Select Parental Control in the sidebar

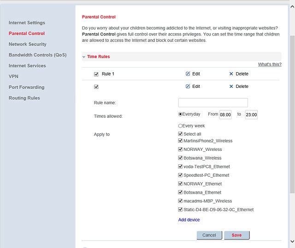[27, 34]
